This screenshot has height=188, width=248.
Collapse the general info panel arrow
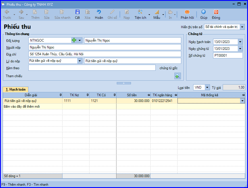[x=124, y=83]
